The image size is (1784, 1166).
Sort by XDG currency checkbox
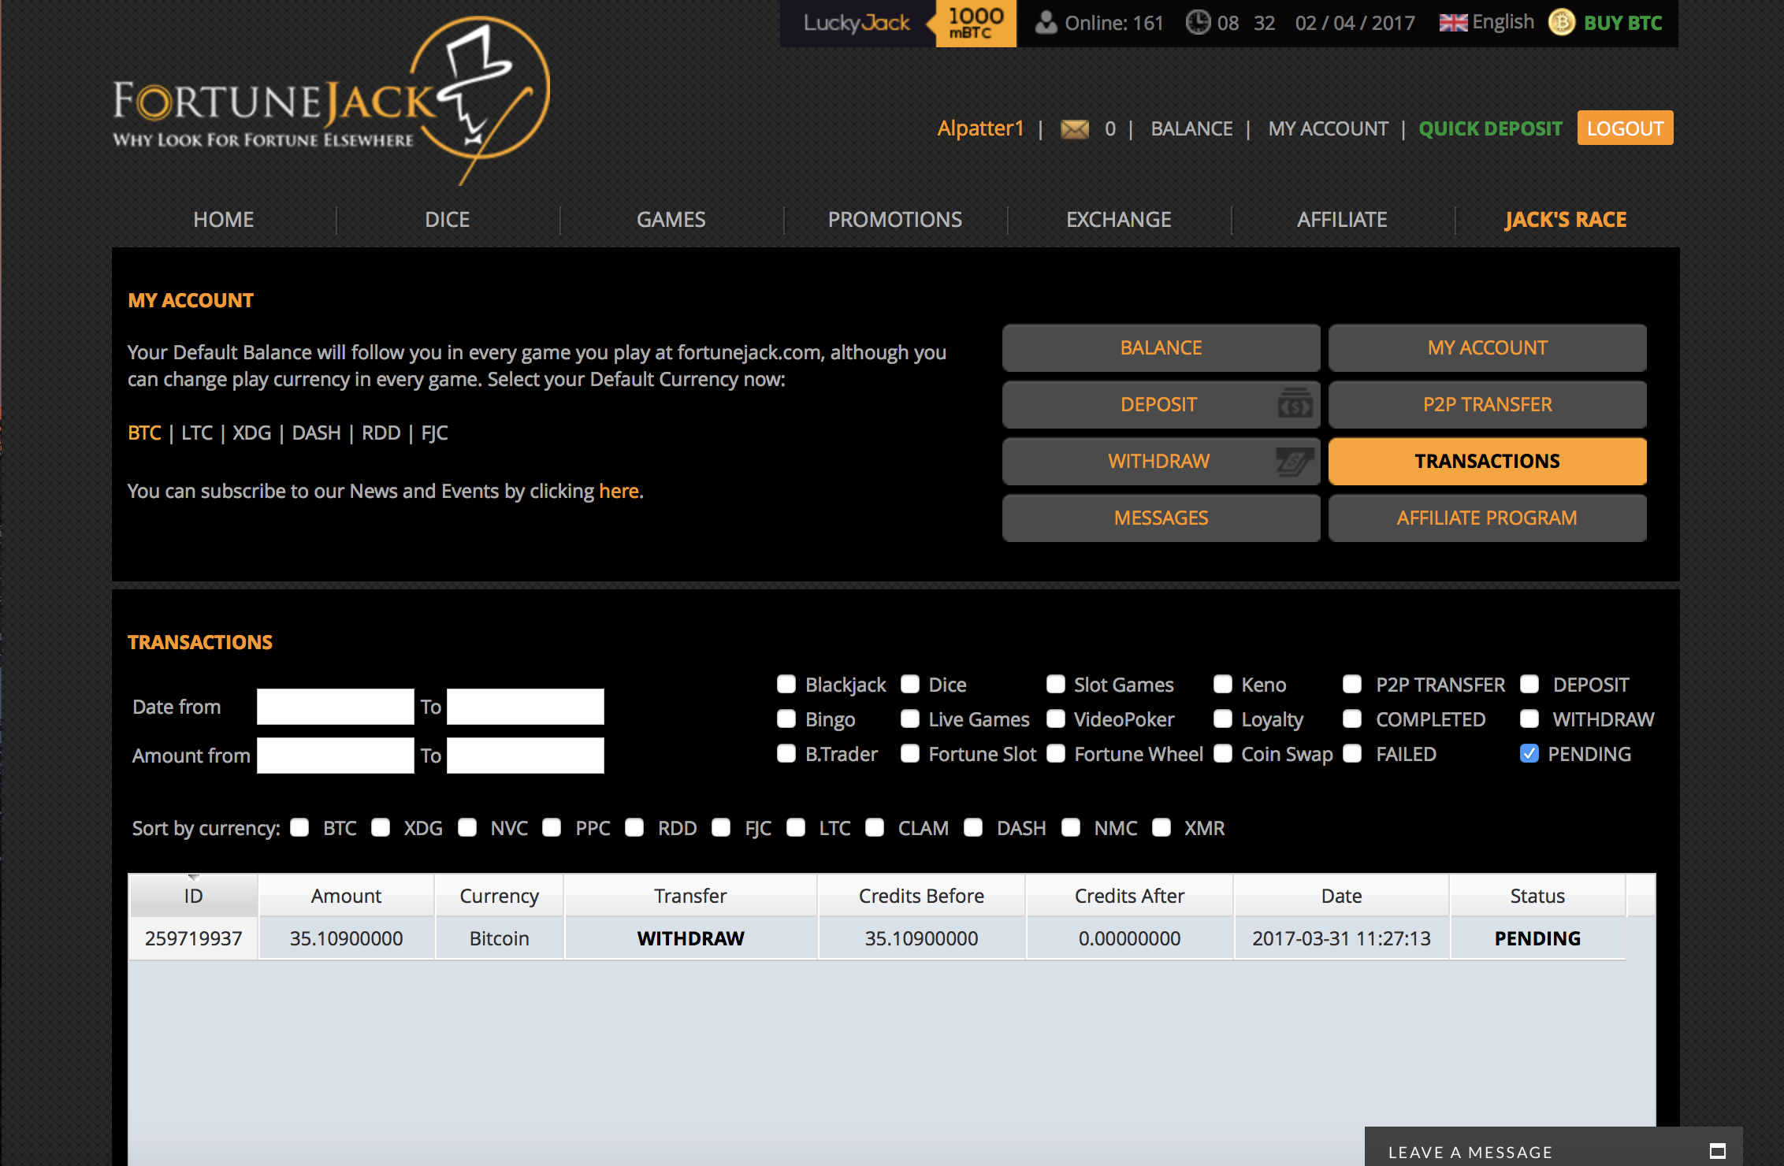(381, 827)
